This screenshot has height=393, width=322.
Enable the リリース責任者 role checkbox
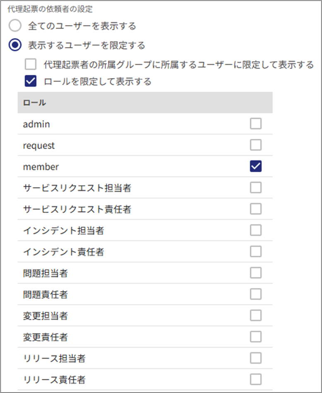coord(256,379)
